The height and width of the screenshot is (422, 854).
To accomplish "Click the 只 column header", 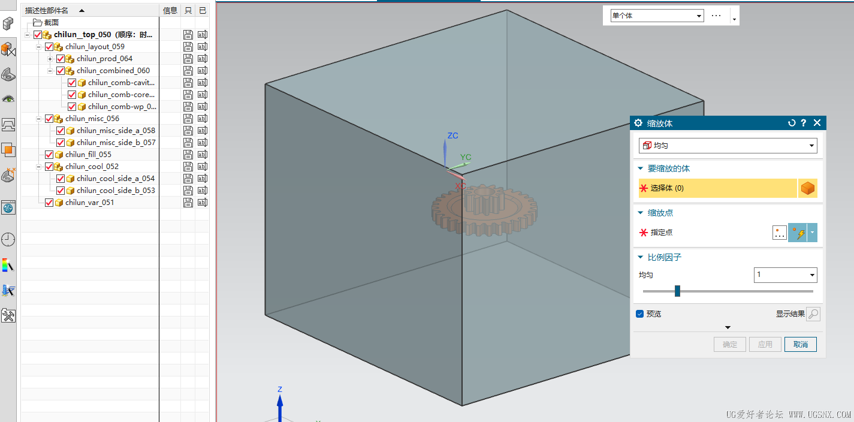I will pyautogui.click(x=188, y=10).
